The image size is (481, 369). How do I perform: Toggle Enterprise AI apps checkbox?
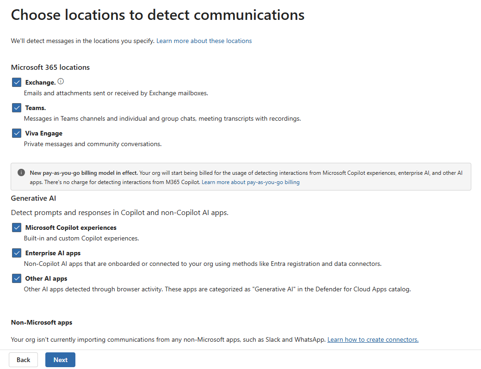tap(17, 253)
